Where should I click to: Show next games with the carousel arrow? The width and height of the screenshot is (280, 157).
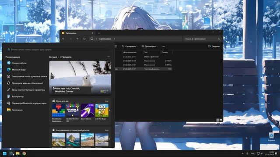point(110,110)
